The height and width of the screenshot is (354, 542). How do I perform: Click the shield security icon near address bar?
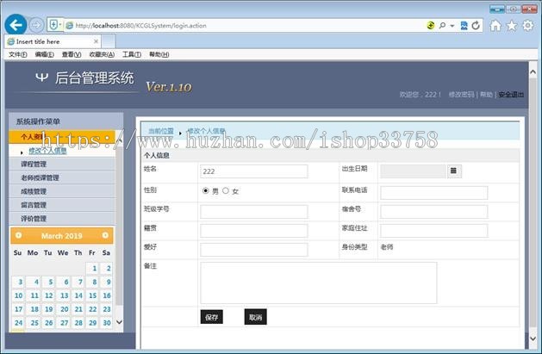point(53,25)
